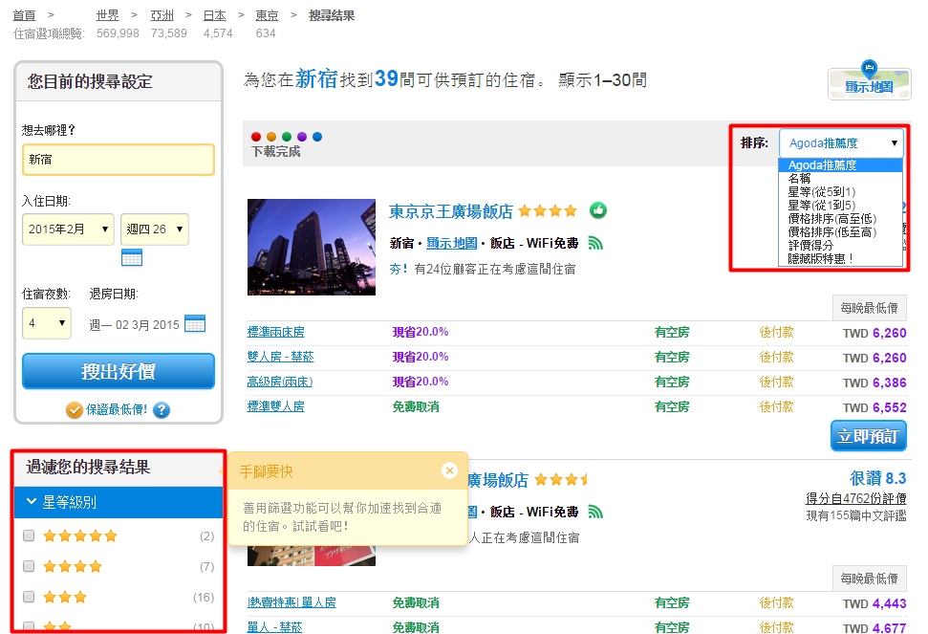
Task: Click the orange guarantee checkmark badge
Action: [x=75, y=410]
